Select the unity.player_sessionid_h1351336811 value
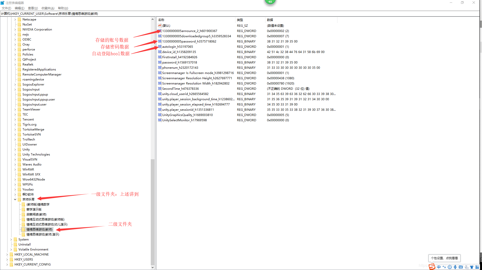Screen dimensions: 482x270 click(x=188, y=109)
